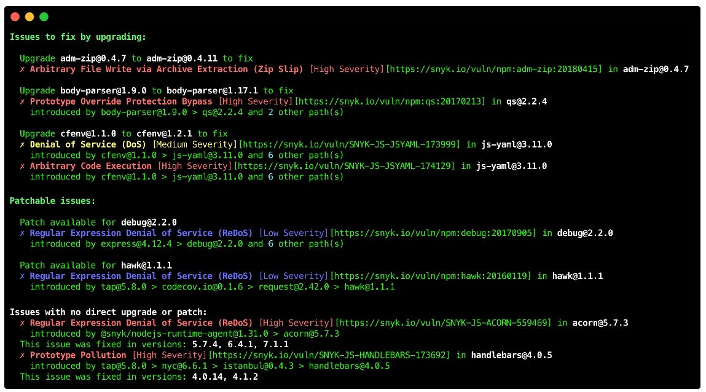This screenshot has height=392, width=706.
Task: Click '[Low Severity]' label on the debug line
Action: [294, 233]
